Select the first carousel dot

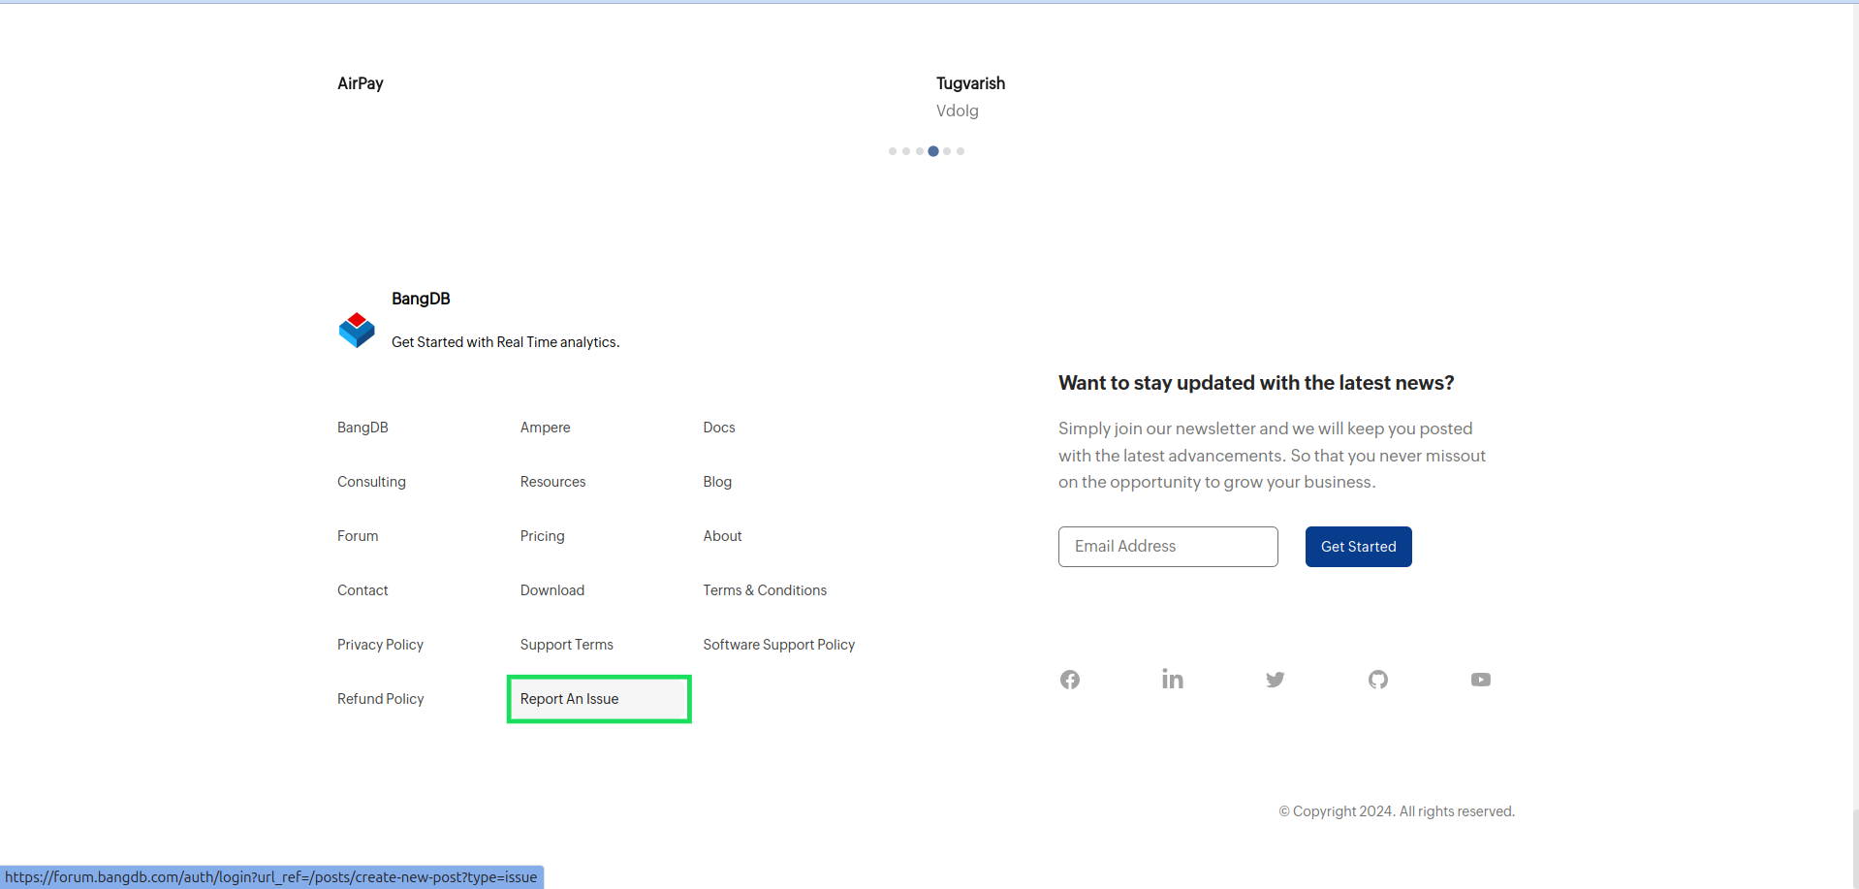[x=893, y=151]
